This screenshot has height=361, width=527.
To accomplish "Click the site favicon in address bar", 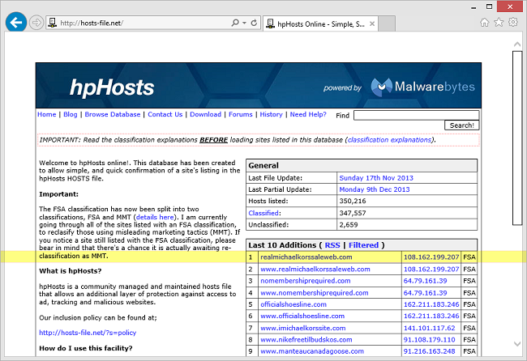I will (52, 23).
